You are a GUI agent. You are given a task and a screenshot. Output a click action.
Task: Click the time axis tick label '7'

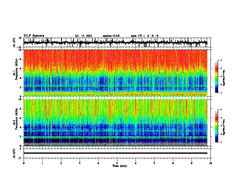click(x=154, y=163)
